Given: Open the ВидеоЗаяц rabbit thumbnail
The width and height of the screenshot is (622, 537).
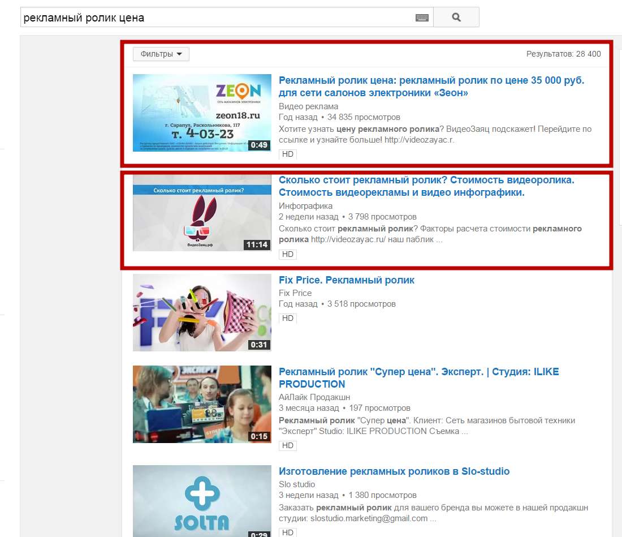Looking at the screenshot, I should [x=202, y=213].
